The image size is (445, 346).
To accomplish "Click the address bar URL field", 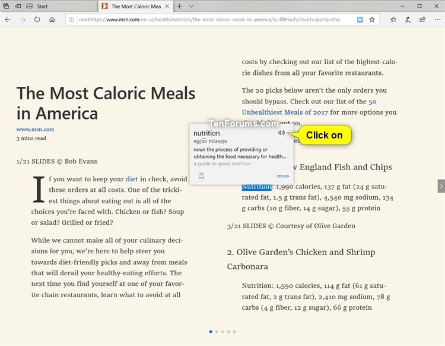I will point(209,20).
